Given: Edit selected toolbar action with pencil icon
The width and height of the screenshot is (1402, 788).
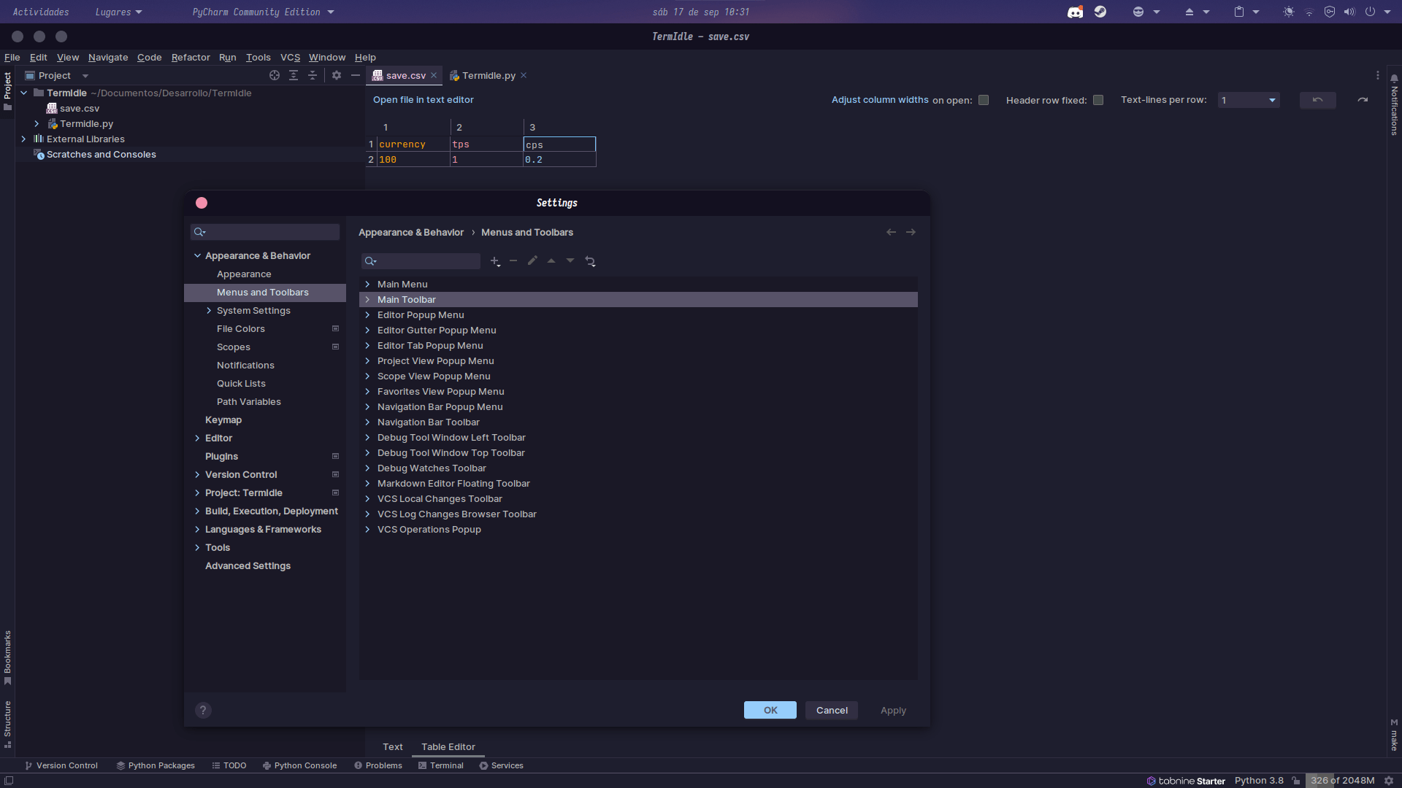Looking at the screenshot, I should point(532,261).
